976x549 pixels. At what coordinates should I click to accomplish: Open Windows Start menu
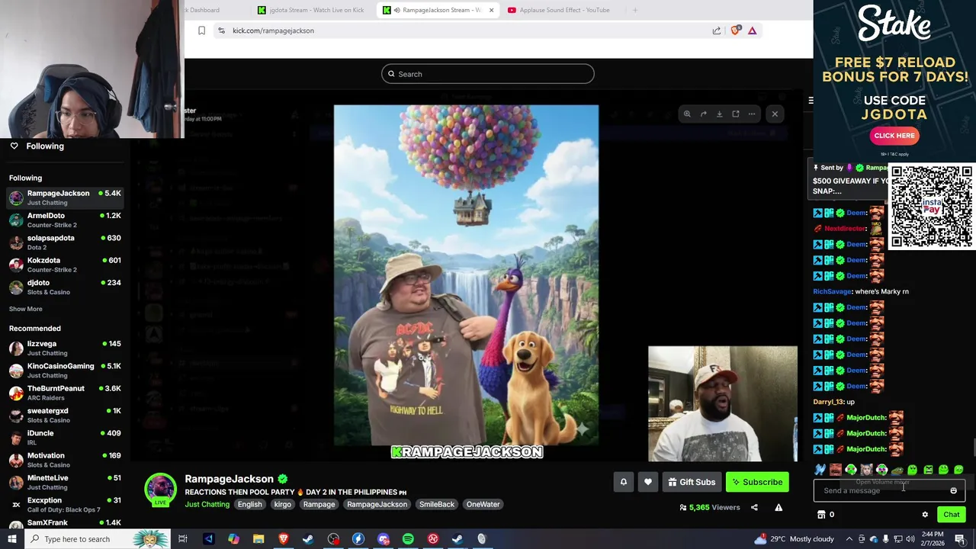[11, 539]
